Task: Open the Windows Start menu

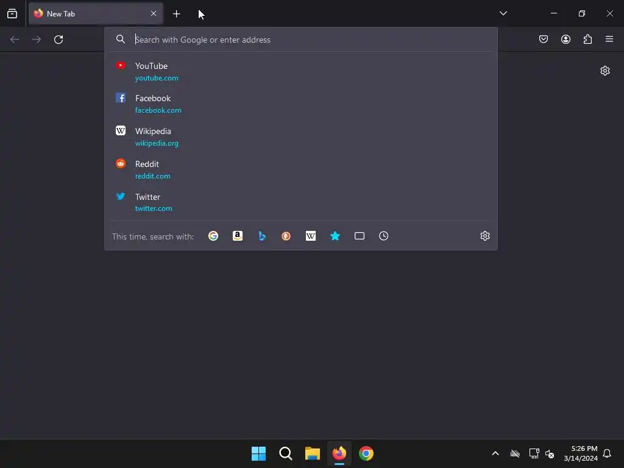Action: [x=258, y=453]
